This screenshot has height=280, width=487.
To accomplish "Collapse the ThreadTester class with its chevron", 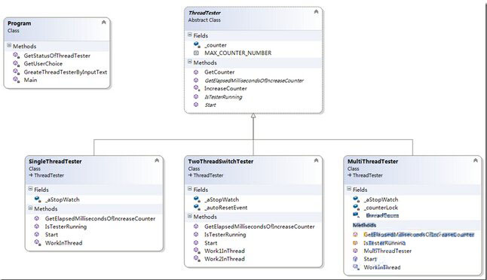I will click(316, 12).
